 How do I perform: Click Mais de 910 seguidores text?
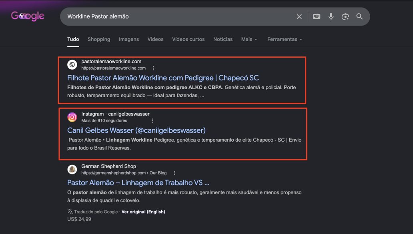(104, 120)
